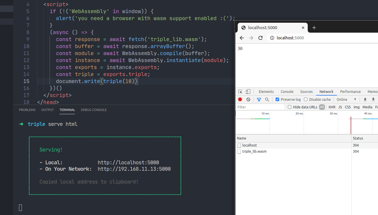Toggle the network filter funnel
The height and width of the screenshot is (215, 378).
tap(259, 99)
